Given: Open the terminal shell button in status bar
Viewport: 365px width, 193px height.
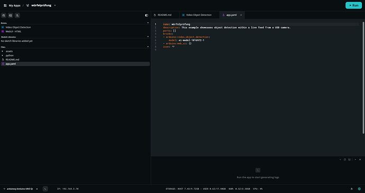Looking at the screenshot, I should 45,189.
